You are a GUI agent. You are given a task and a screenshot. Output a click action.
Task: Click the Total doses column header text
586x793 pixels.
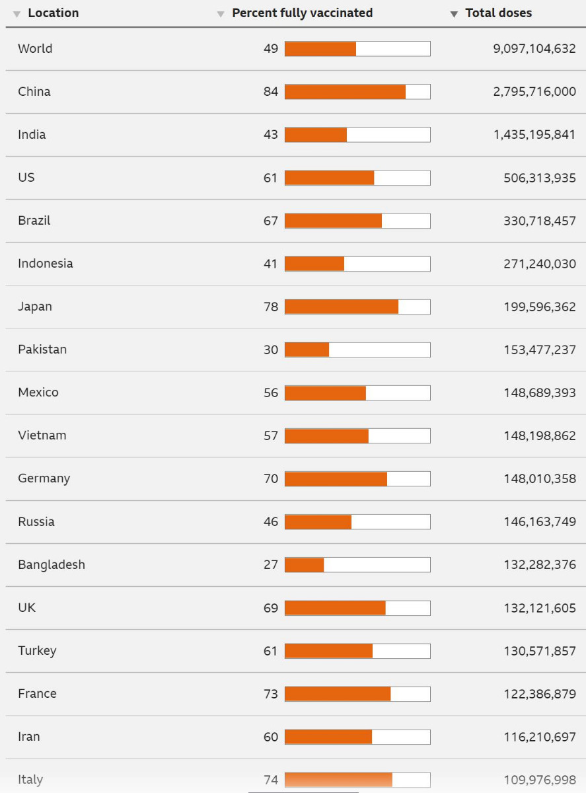pos(498,13)
